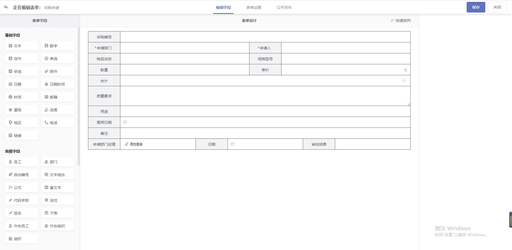Click 快速排列 quick arrange
This screenshot has height=250, width=512.
(400, 21)
